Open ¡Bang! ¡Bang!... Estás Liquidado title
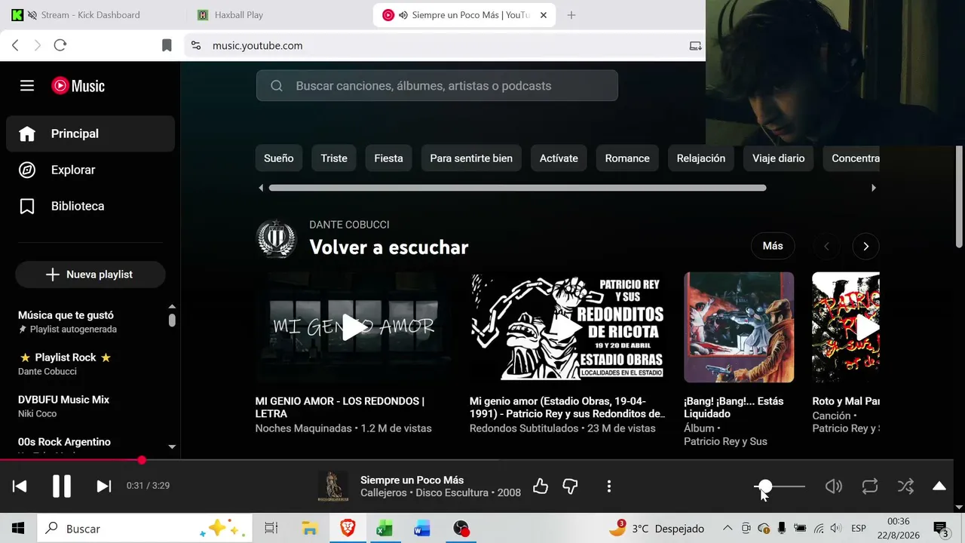The width and height of the screenshot is (965, 543). (734, 407)
